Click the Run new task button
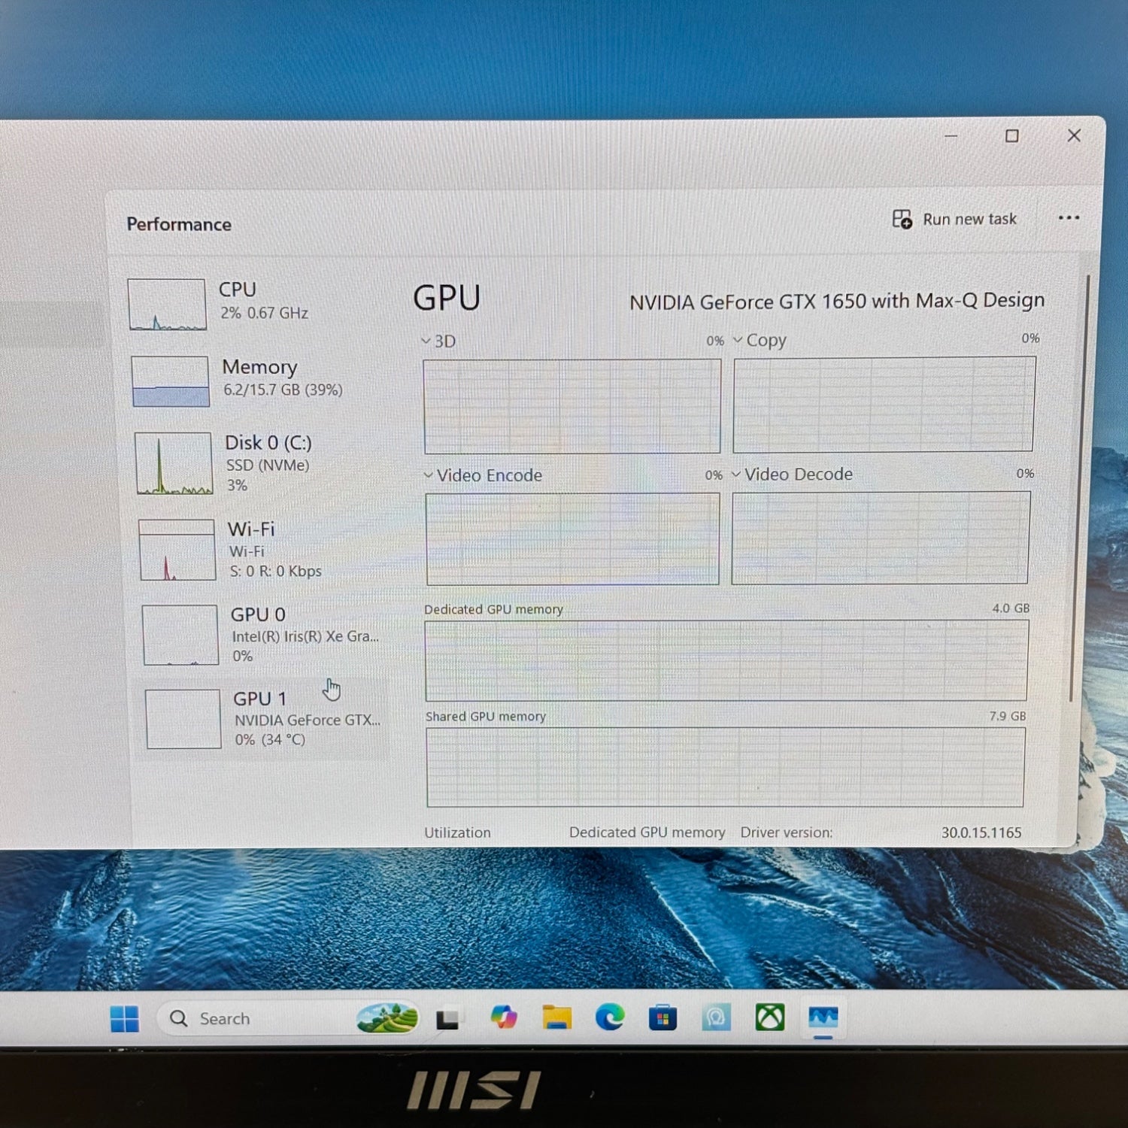This screenshot has width=1128, height=1128. [954, 219]
